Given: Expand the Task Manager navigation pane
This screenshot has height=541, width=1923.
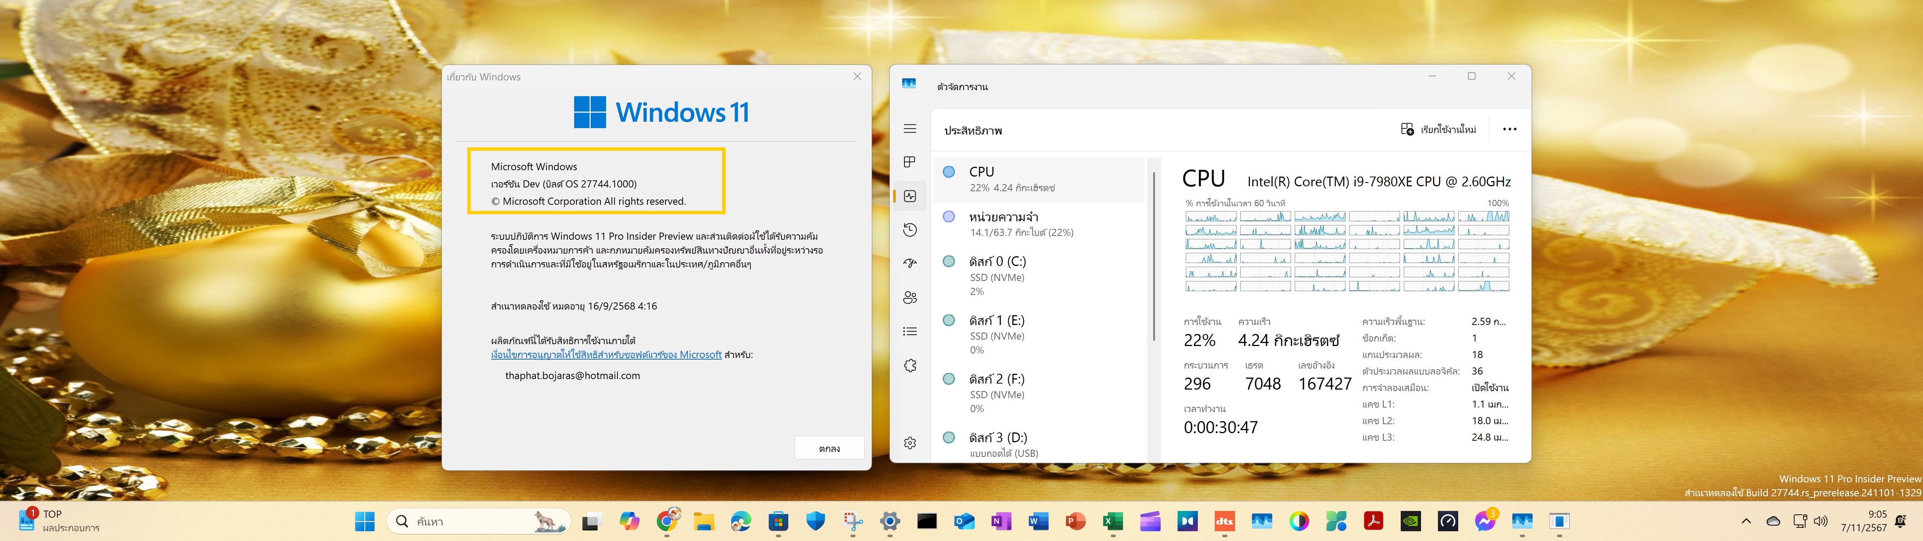Looking at the screenshot, I should [x=910, y=129].
